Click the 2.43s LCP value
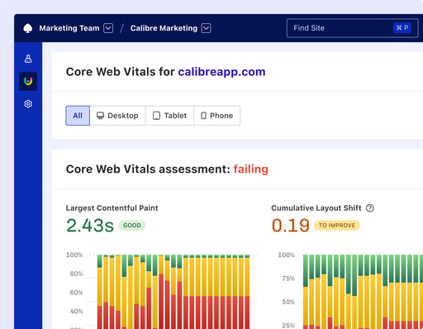423x329 pixels. click(90, 226)
